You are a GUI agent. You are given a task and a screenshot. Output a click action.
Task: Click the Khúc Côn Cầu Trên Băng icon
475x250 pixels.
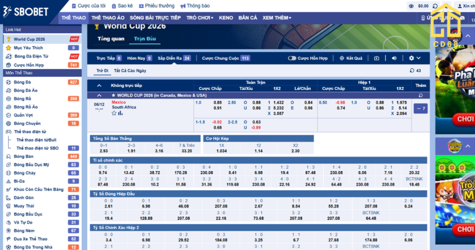pos(8,189)
